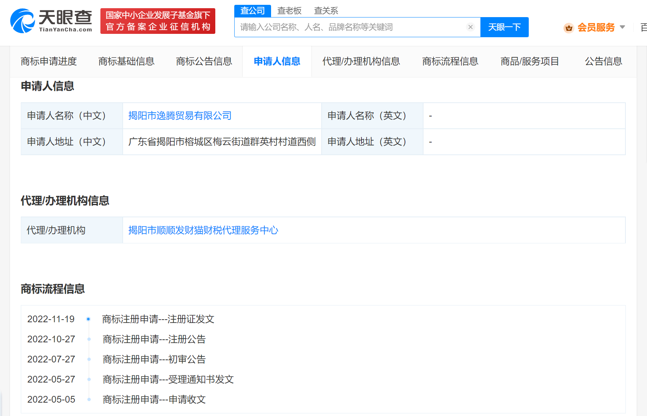Click the 申请人名称（英文） label cell
This screenshot has width=647, height=416.
(x=372, y=116)
